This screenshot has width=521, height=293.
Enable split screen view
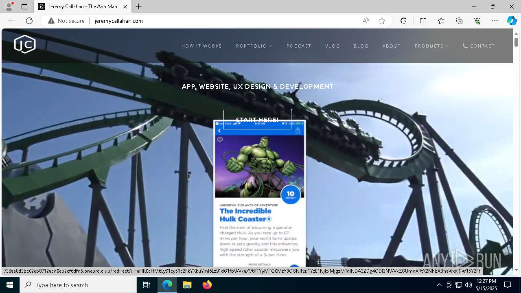(x=423, y=21)
